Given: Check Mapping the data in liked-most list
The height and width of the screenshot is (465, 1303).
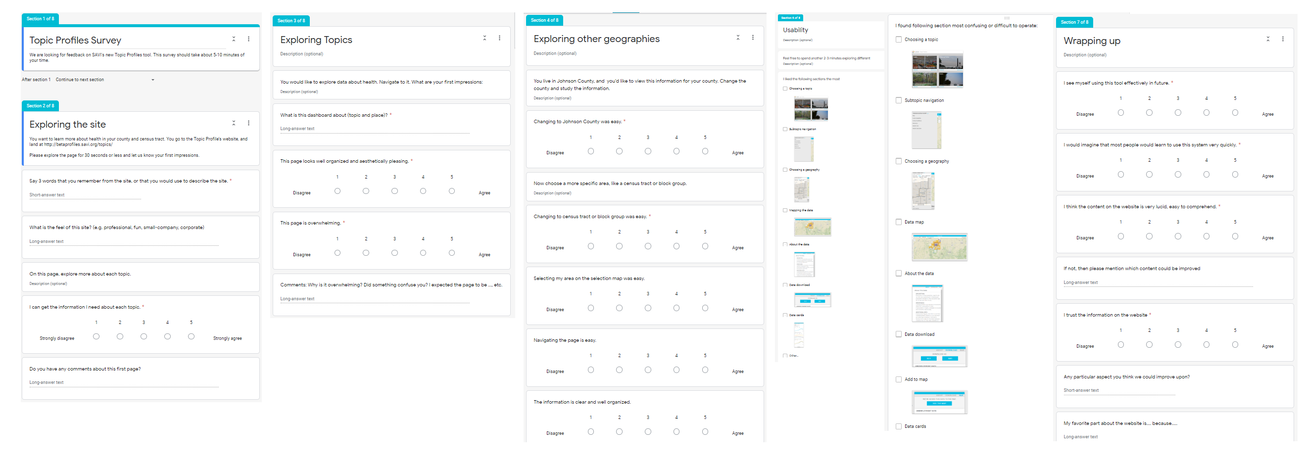Looking at the screenshot, I should tap(785, 210).
